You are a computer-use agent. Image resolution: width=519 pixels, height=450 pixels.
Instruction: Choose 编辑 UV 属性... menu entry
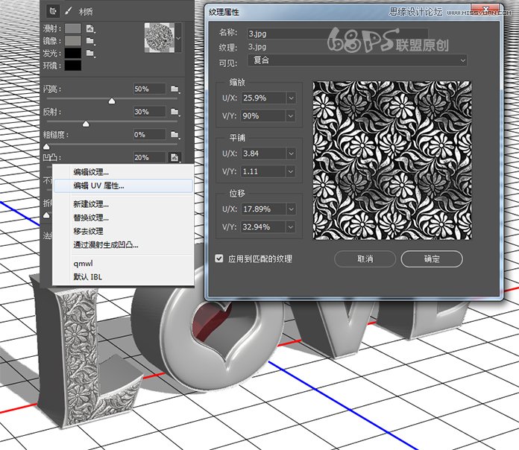click(123, 186)
